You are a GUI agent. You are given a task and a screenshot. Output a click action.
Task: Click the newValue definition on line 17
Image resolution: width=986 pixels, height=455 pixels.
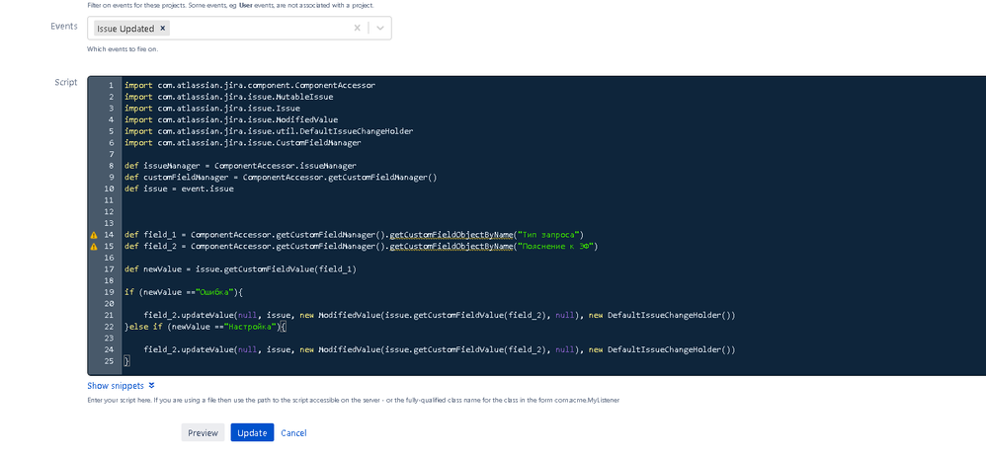[240, 269]
